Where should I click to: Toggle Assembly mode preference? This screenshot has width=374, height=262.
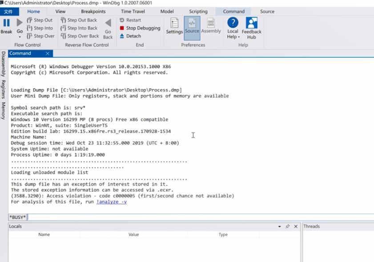pyautogui.click(x=211, y=26)
